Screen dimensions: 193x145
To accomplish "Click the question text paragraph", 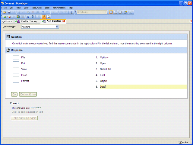I will 92,43.
